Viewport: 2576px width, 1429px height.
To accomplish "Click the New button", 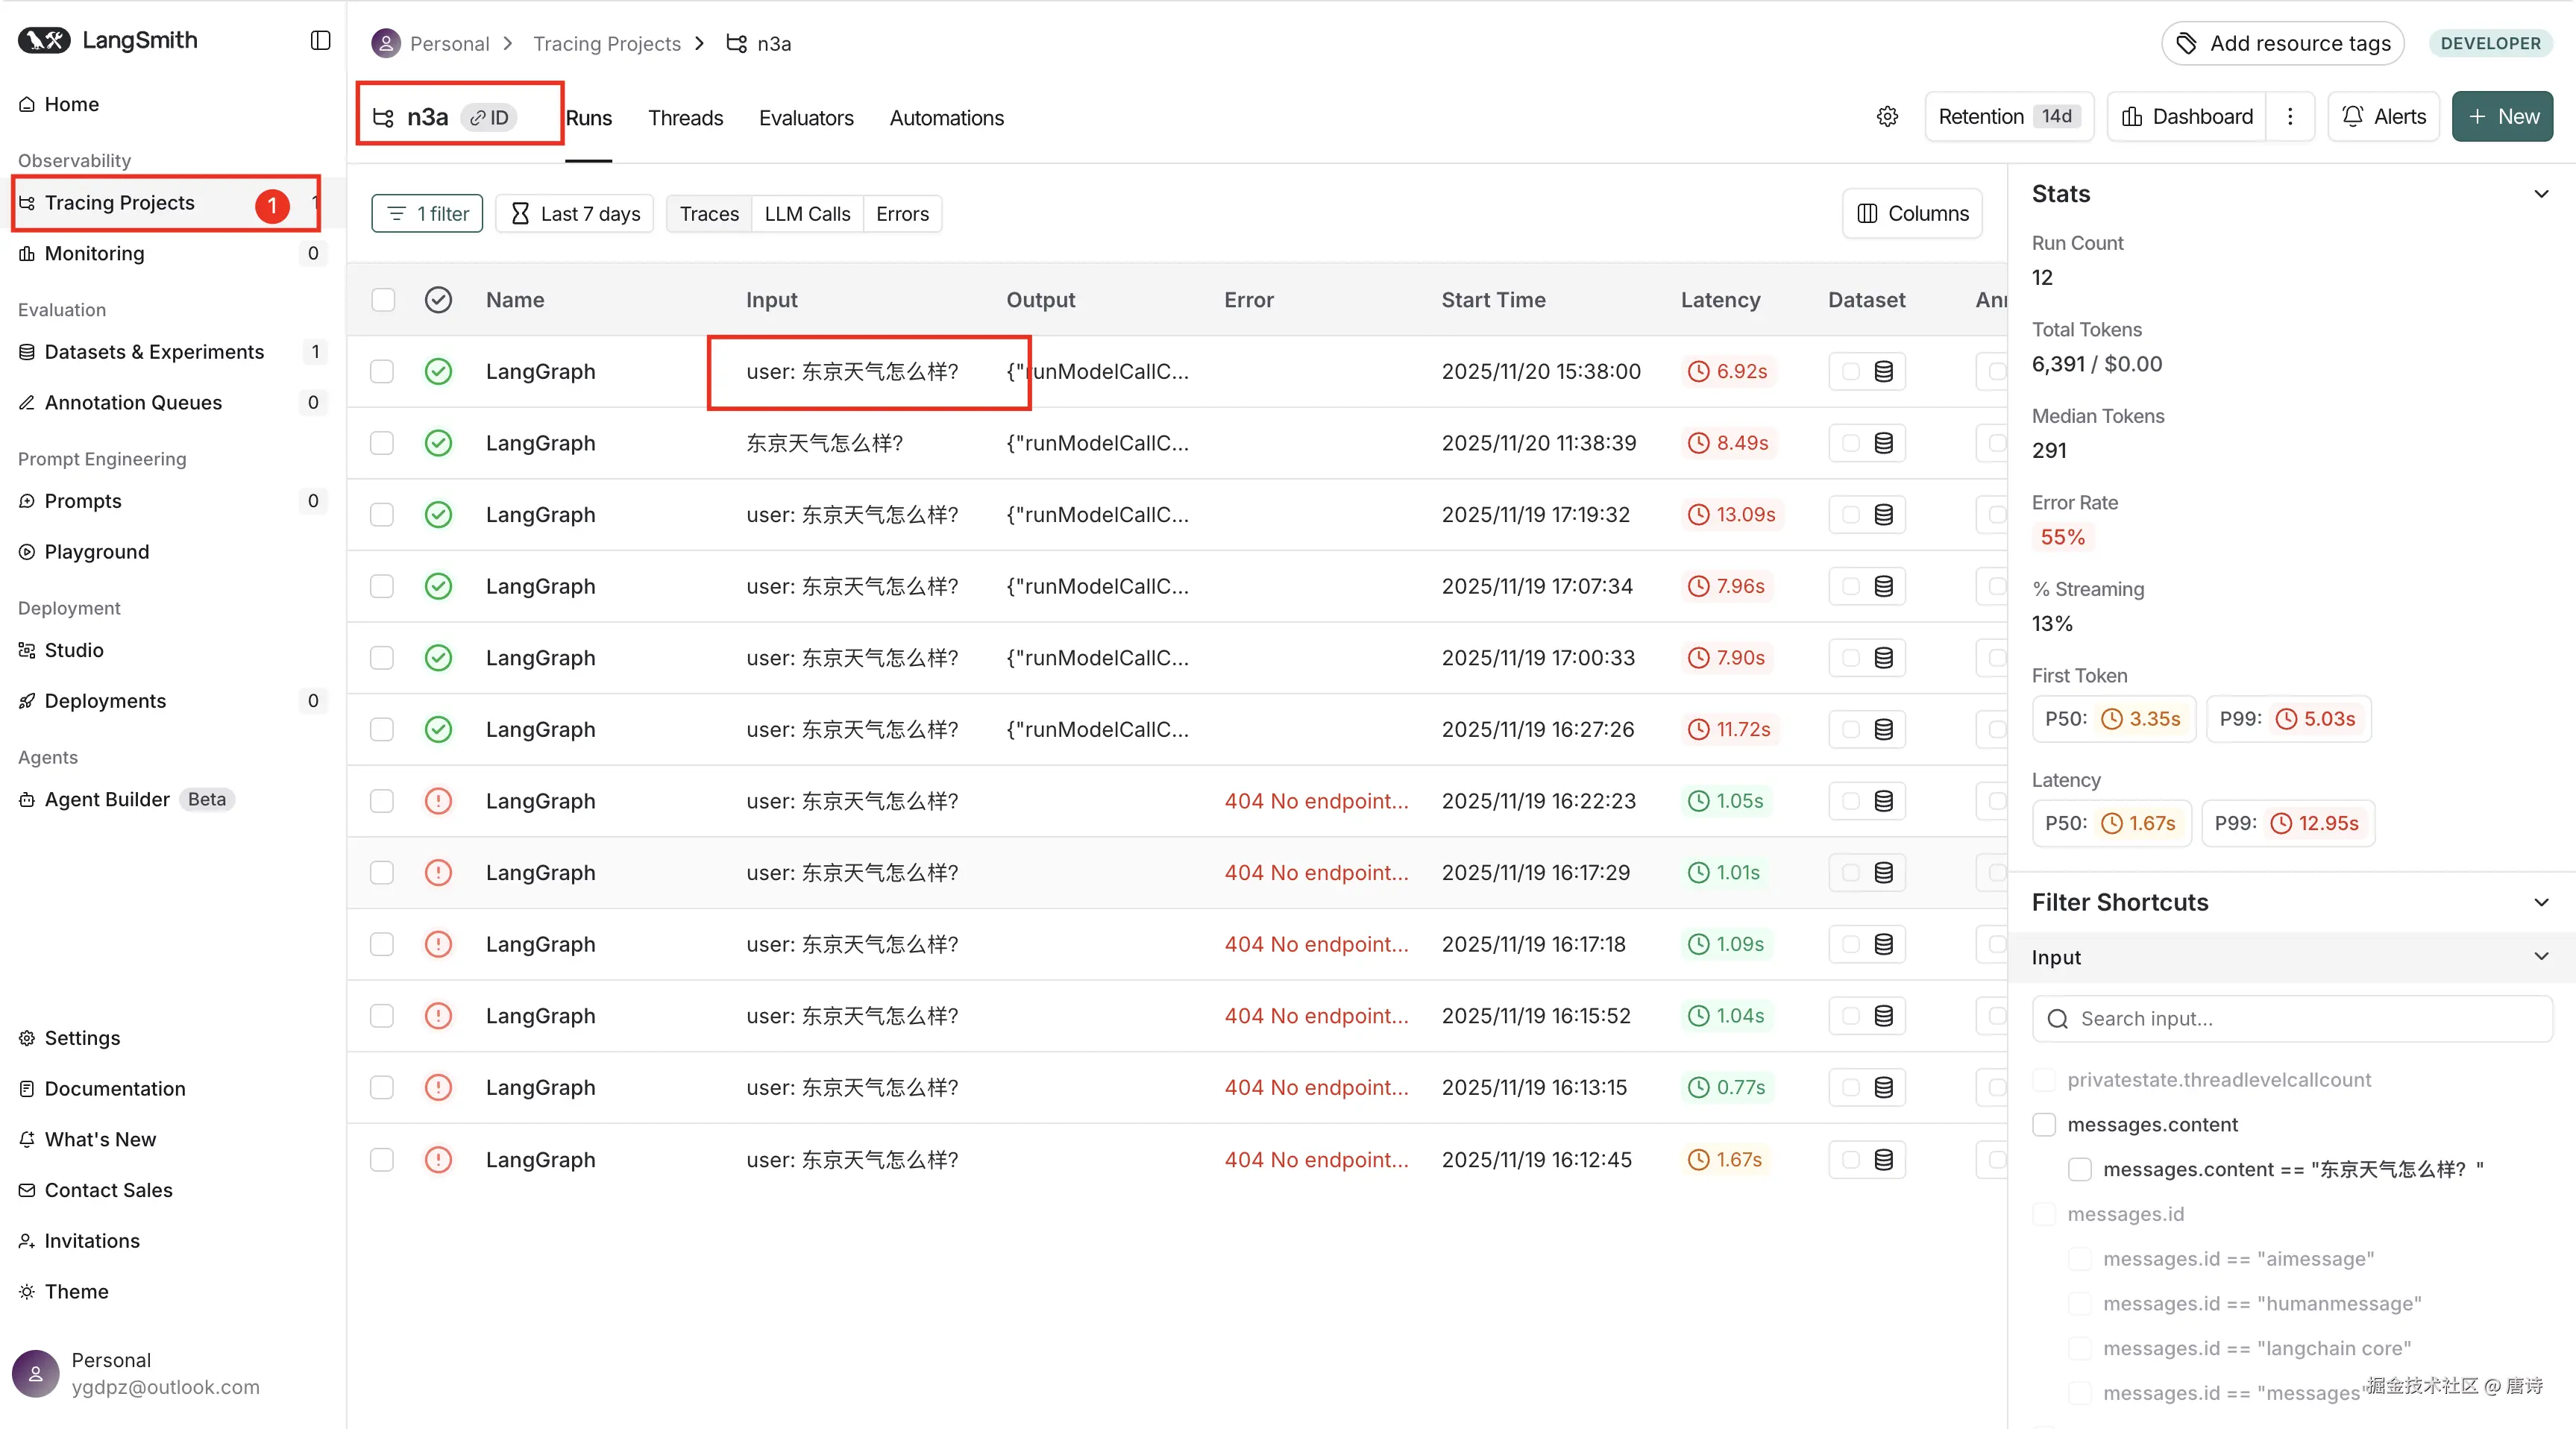I will tap(2502, 117).
